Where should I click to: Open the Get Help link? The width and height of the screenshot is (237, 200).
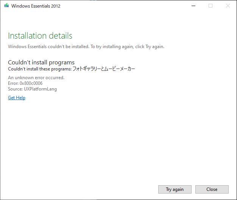tap(17, 98)
